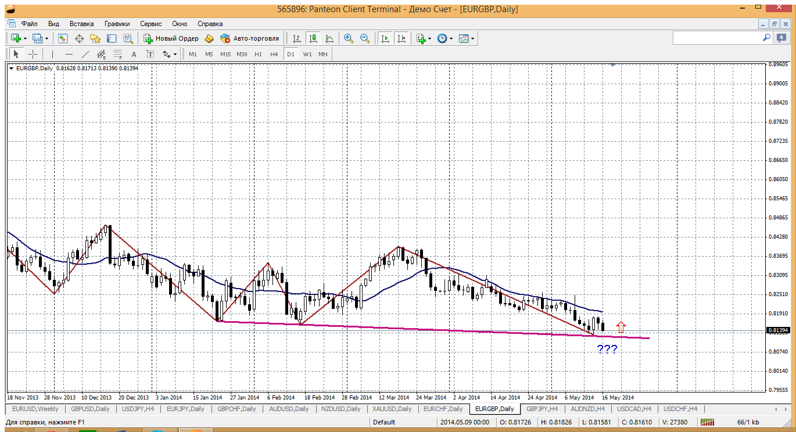
Task: Select the Fibonacci retracement tool
Action: click(x=118, y=54)
